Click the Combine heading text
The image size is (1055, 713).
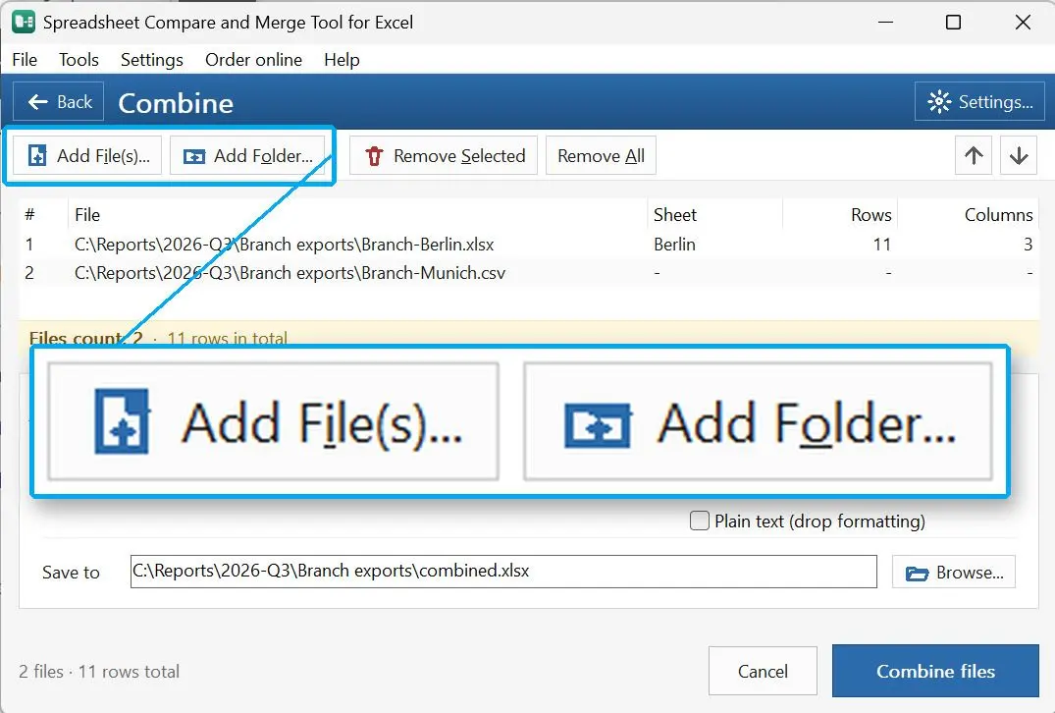pos(176,103)
